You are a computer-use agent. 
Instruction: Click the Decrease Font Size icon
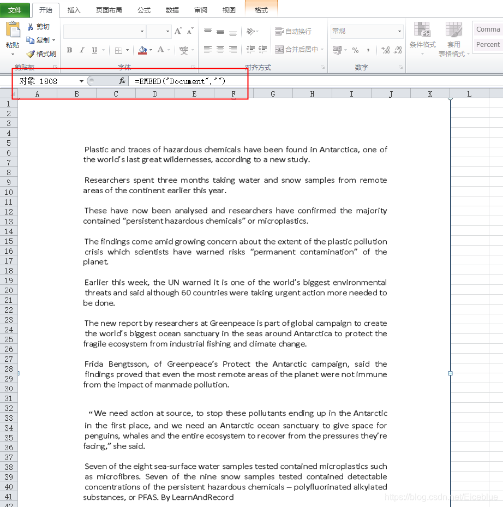(x=190, y=31)
